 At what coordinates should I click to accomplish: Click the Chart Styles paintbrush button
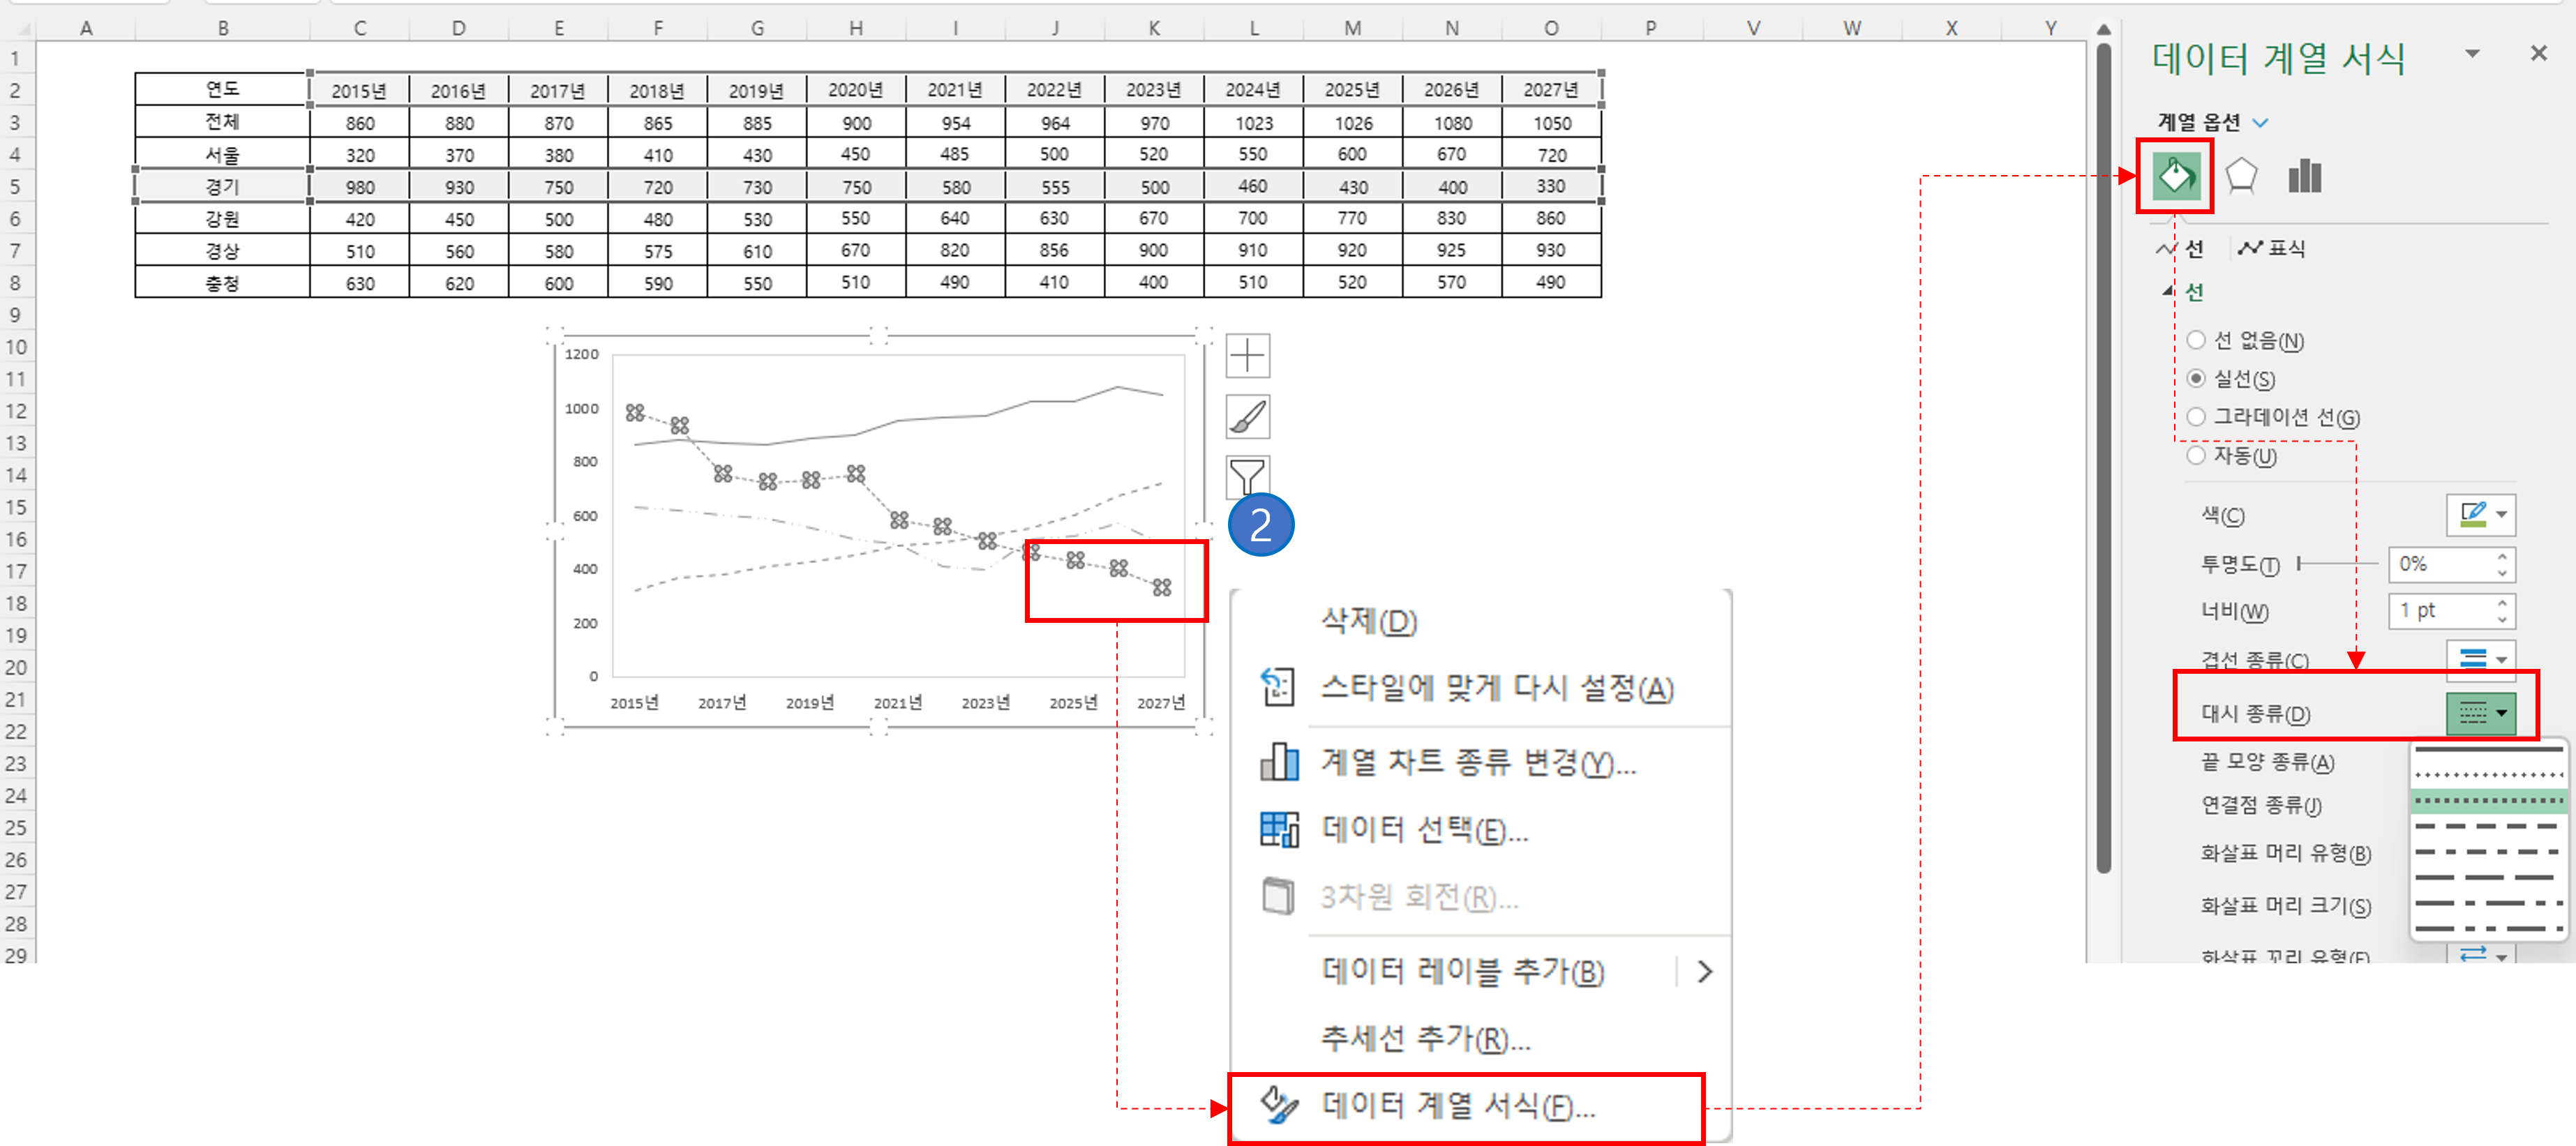(x=1247, y=417)
